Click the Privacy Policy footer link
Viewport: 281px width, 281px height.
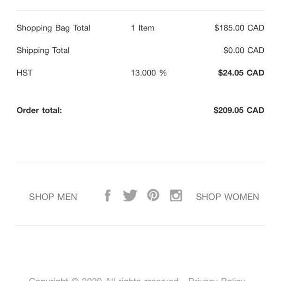(x=216, y=279)
